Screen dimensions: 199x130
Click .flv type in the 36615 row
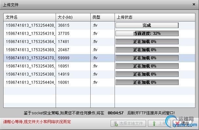click(95, 25)
